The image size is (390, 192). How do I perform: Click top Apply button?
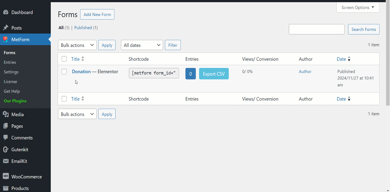pyautogui.click(x=107, y=45)
